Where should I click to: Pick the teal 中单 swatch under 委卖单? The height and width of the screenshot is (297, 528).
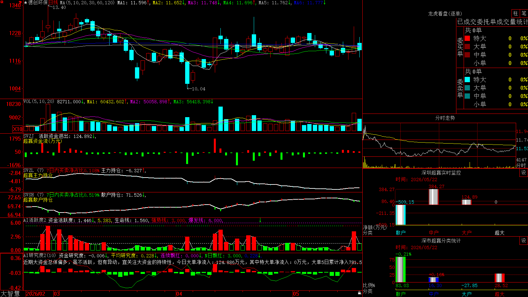click(467, 96)
